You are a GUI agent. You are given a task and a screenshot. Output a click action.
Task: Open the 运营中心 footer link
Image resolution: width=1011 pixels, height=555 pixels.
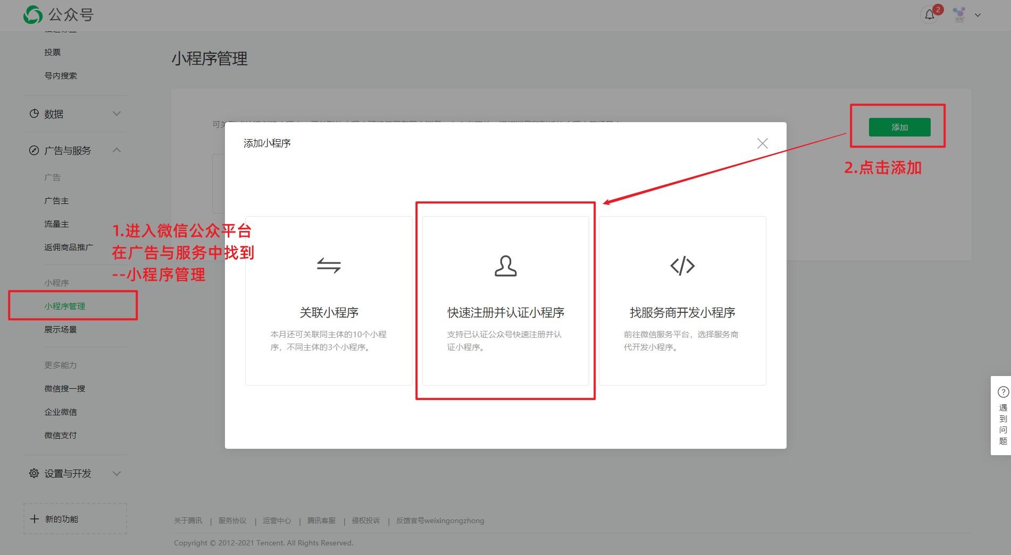point(277,520)
